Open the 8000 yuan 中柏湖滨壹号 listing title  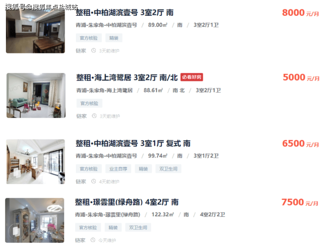coord(124,13)
